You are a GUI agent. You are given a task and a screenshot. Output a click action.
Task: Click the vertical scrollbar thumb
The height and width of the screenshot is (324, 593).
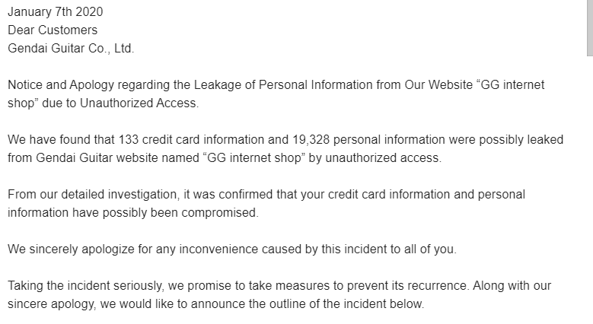coord(589,27)
